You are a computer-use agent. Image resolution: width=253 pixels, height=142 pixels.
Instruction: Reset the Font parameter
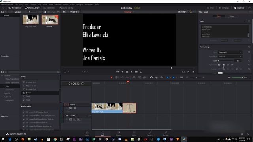click(249, 52)
